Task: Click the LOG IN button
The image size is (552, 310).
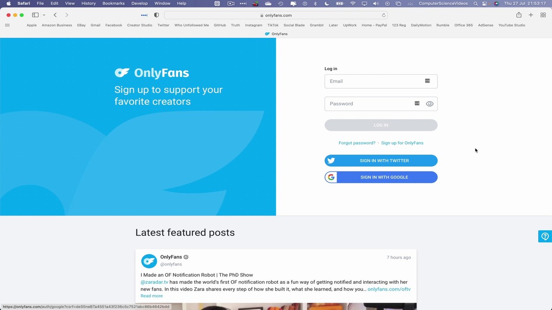Action: tap(381, 125)
